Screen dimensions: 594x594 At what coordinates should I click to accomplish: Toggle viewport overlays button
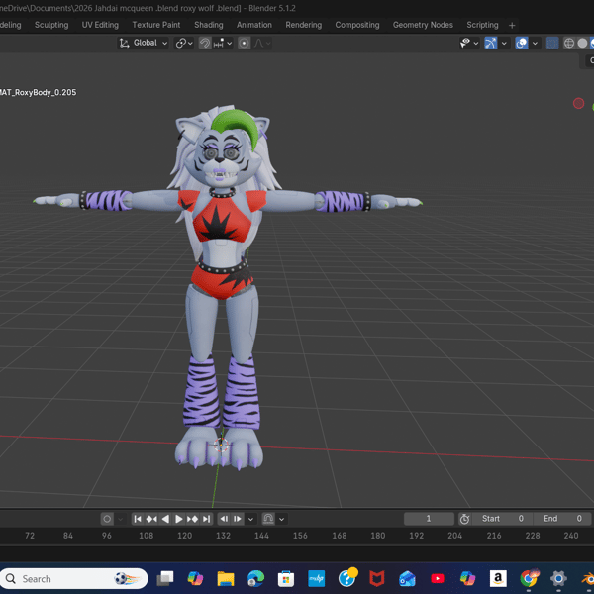tap(522, 43)
